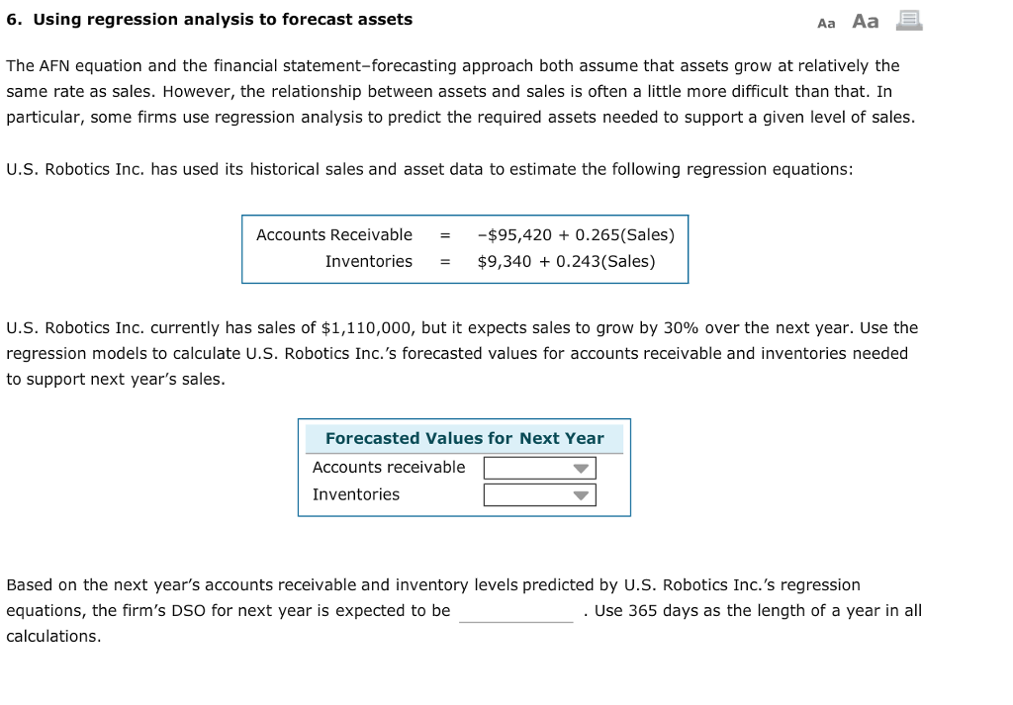Click the Forecasted Values table header
The image size is (1013, 705).
pyautogui.click(x=465, y=438)
